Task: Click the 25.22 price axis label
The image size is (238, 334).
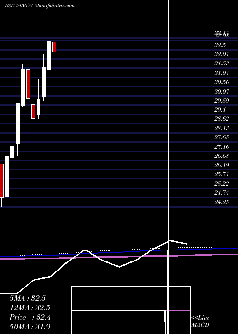Action: tap(222, 183)
